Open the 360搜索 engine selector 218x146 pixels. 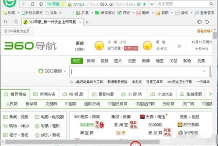[x=52, y=71]
